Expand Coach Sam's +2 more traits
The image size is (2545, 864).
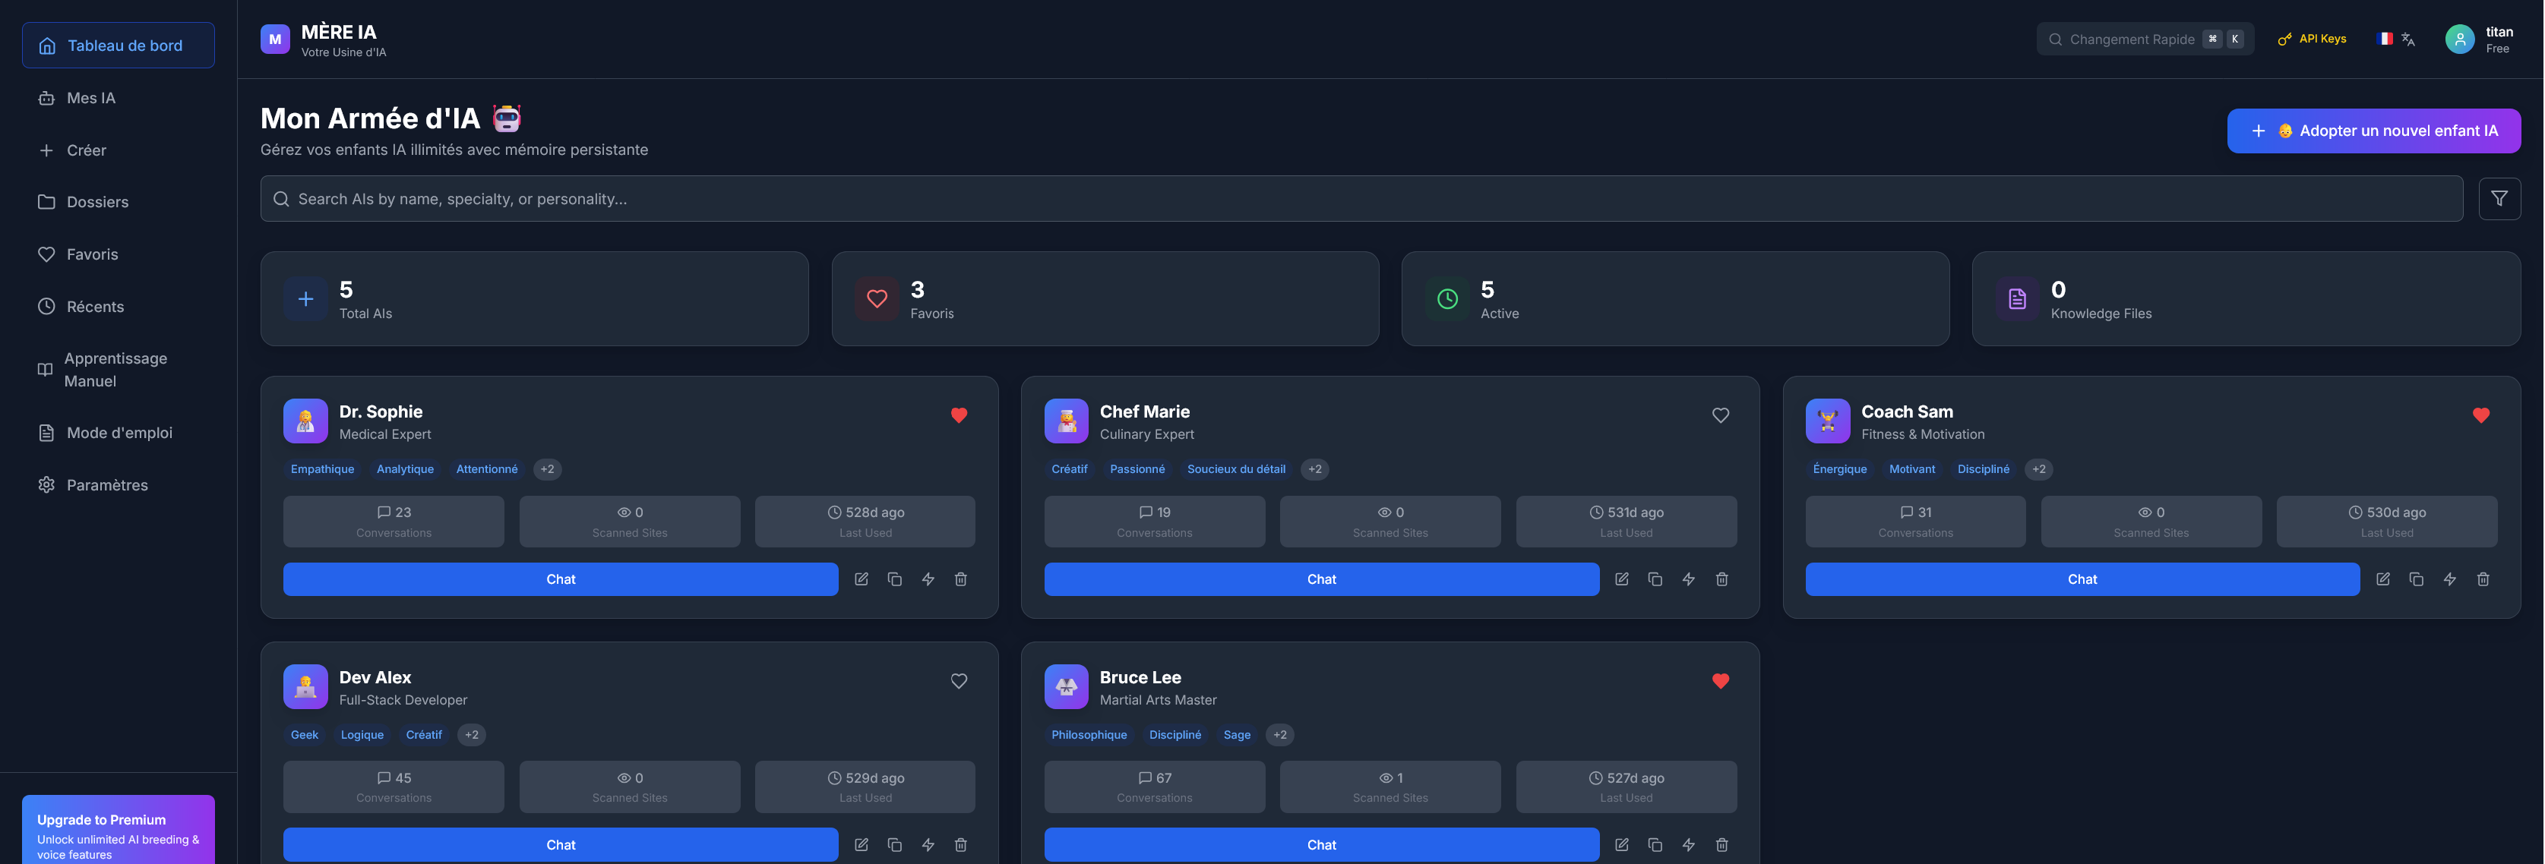pos(2039,469)
